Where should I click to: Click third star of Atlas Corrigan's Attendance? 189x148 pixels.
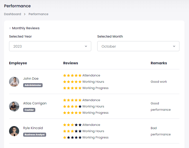pos(72,100)
